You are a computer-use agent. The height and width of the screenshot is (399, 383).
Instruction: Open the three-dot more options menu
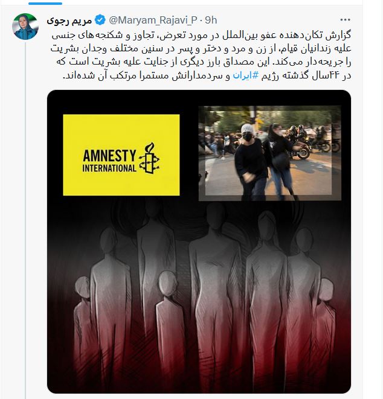click(x=346, y=19)
